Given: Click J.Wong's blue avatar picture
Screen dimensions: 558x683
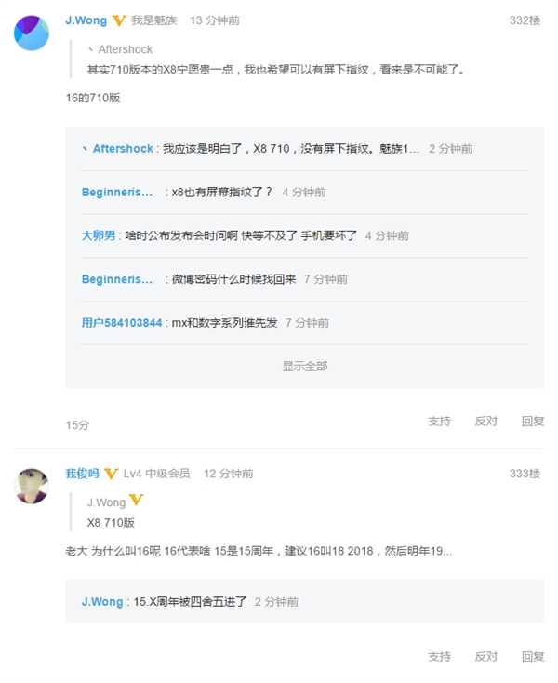Looking at the screenshot, I should 31,33.
